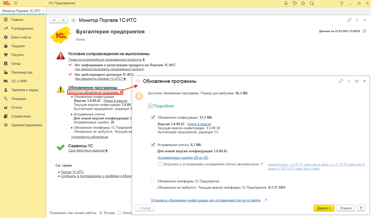The height and width of the screenshot is (218, 371).
Task: Open more actions dots in Обновление программы dialog
Action: click(349, 81)
